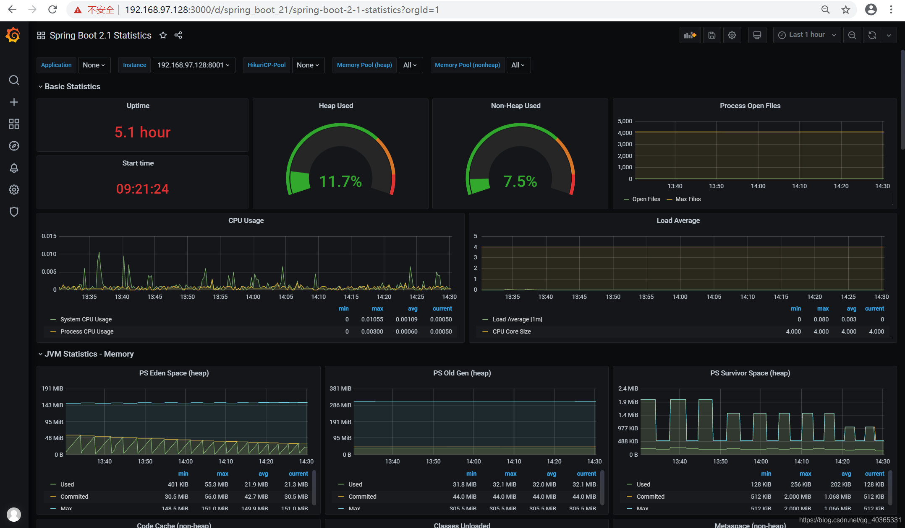This screenshot has height=528, width=905.
Task: Star the Spring Boot 2.1 Statistics dashboard
Action: pyautogui.click(x=163, y=35)
